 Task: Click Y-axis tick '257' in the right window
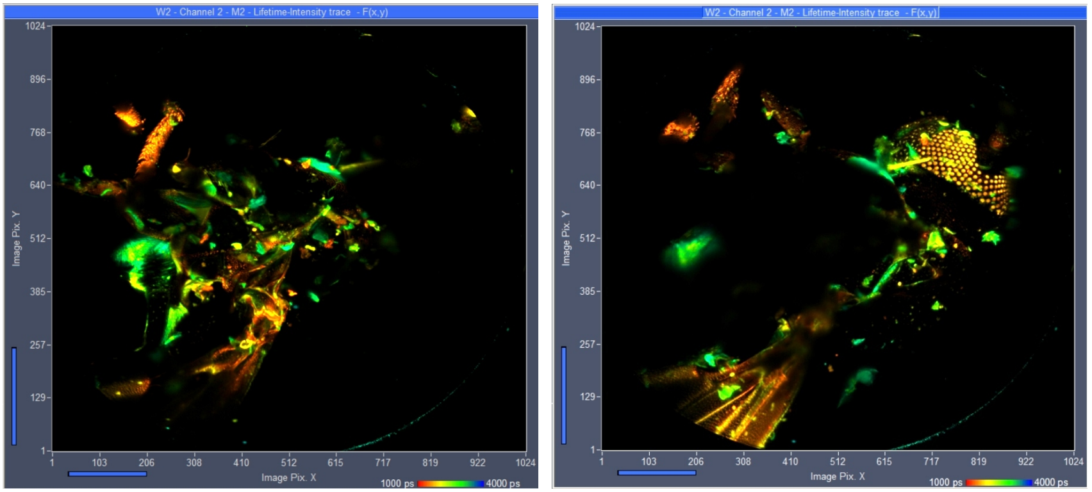pyautogui.click(x=587, y=344)
